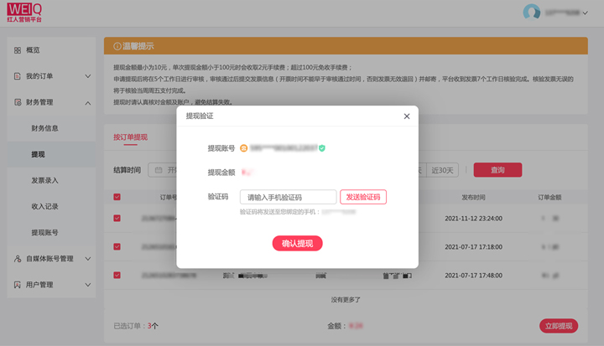604x346 pixels.
Task: Click the 自媒体账号管理 people icon
Action: point(18,259)
